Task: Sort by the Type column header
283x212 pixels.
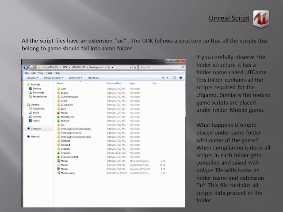Action: point(132,83)
